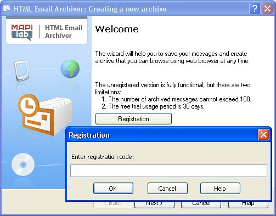
Task: Click the green globe icon
Action: [x=70, y=69]
